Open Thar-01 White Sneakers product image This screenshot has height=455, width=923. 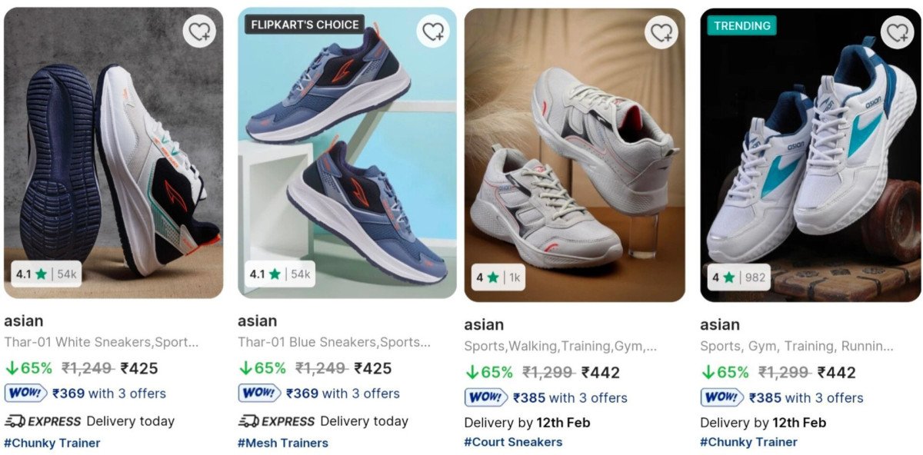114,154
